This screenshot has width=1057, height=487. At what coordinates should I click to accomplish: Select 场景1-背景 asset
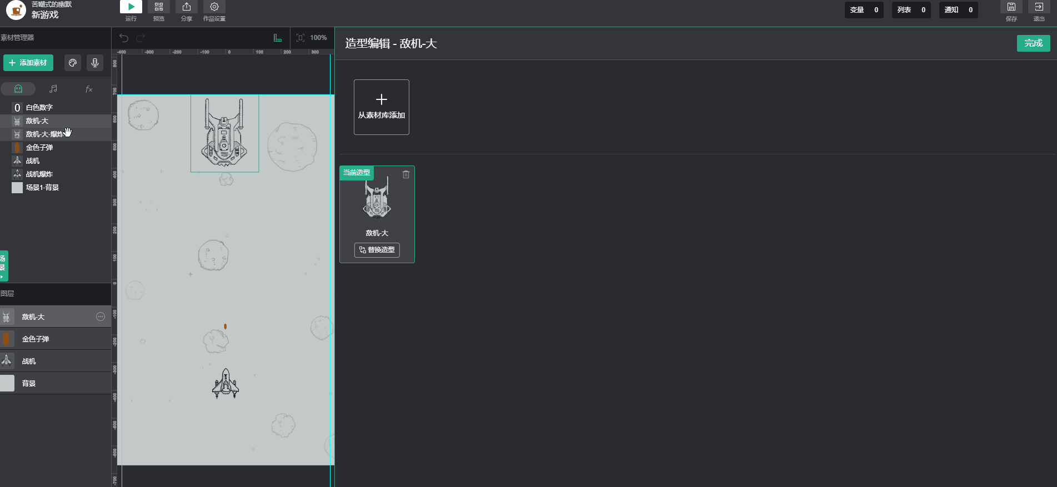(x=56, y=188)
